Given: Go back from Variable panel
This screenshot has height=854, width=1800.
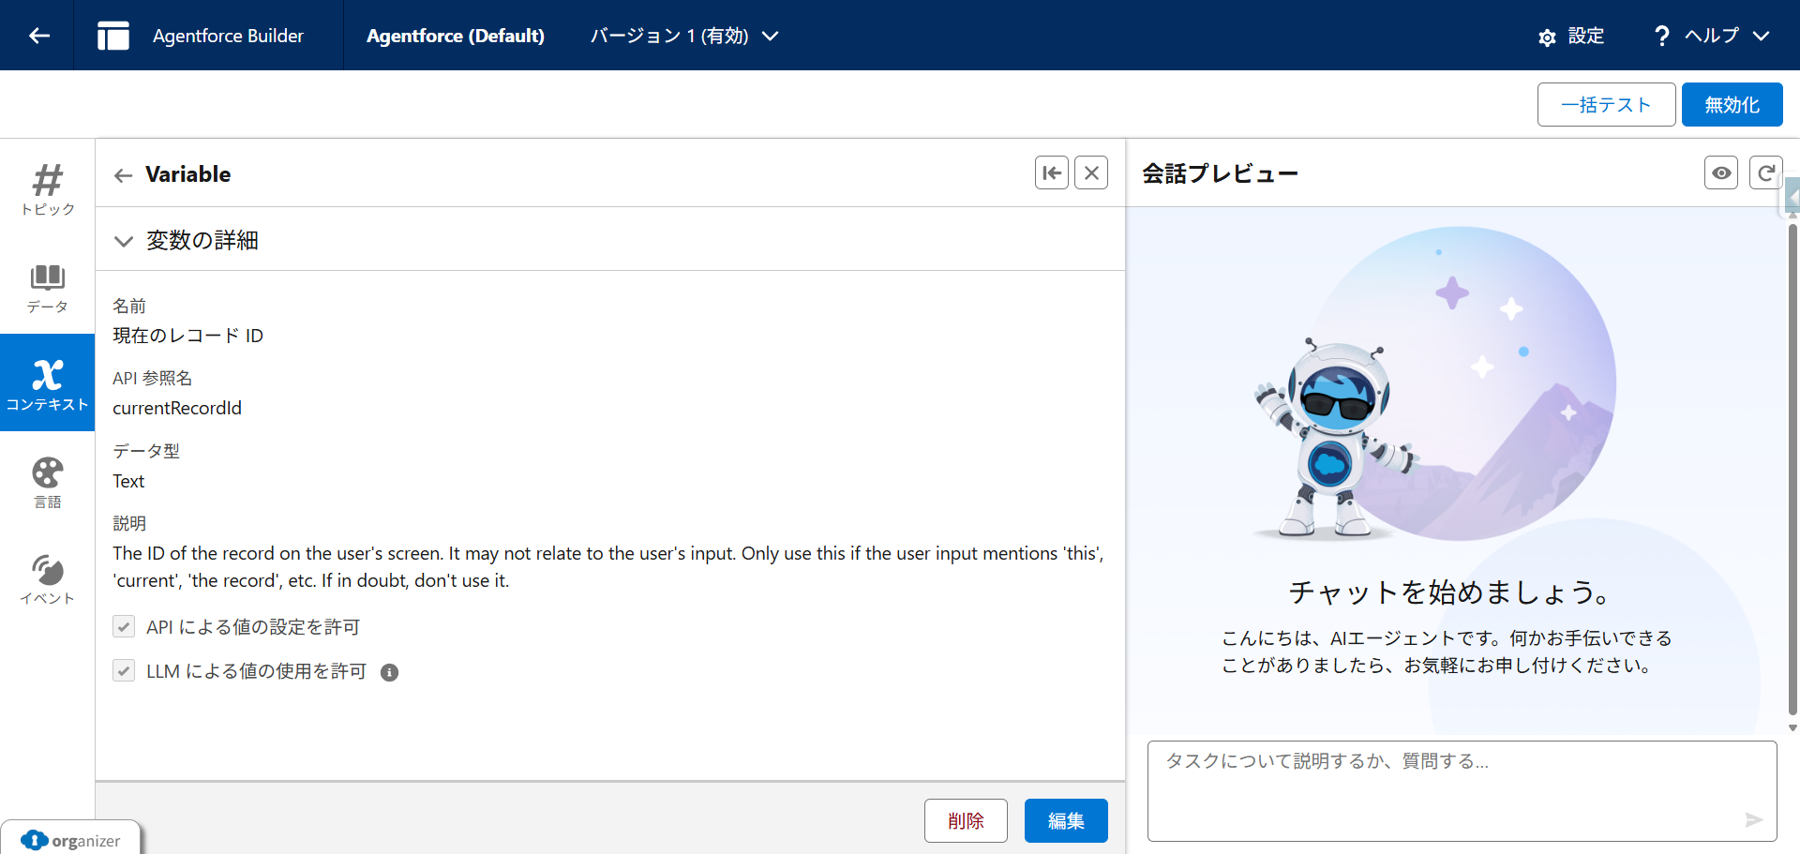Looking at the screenshot, I should click(x=123, y=175).
